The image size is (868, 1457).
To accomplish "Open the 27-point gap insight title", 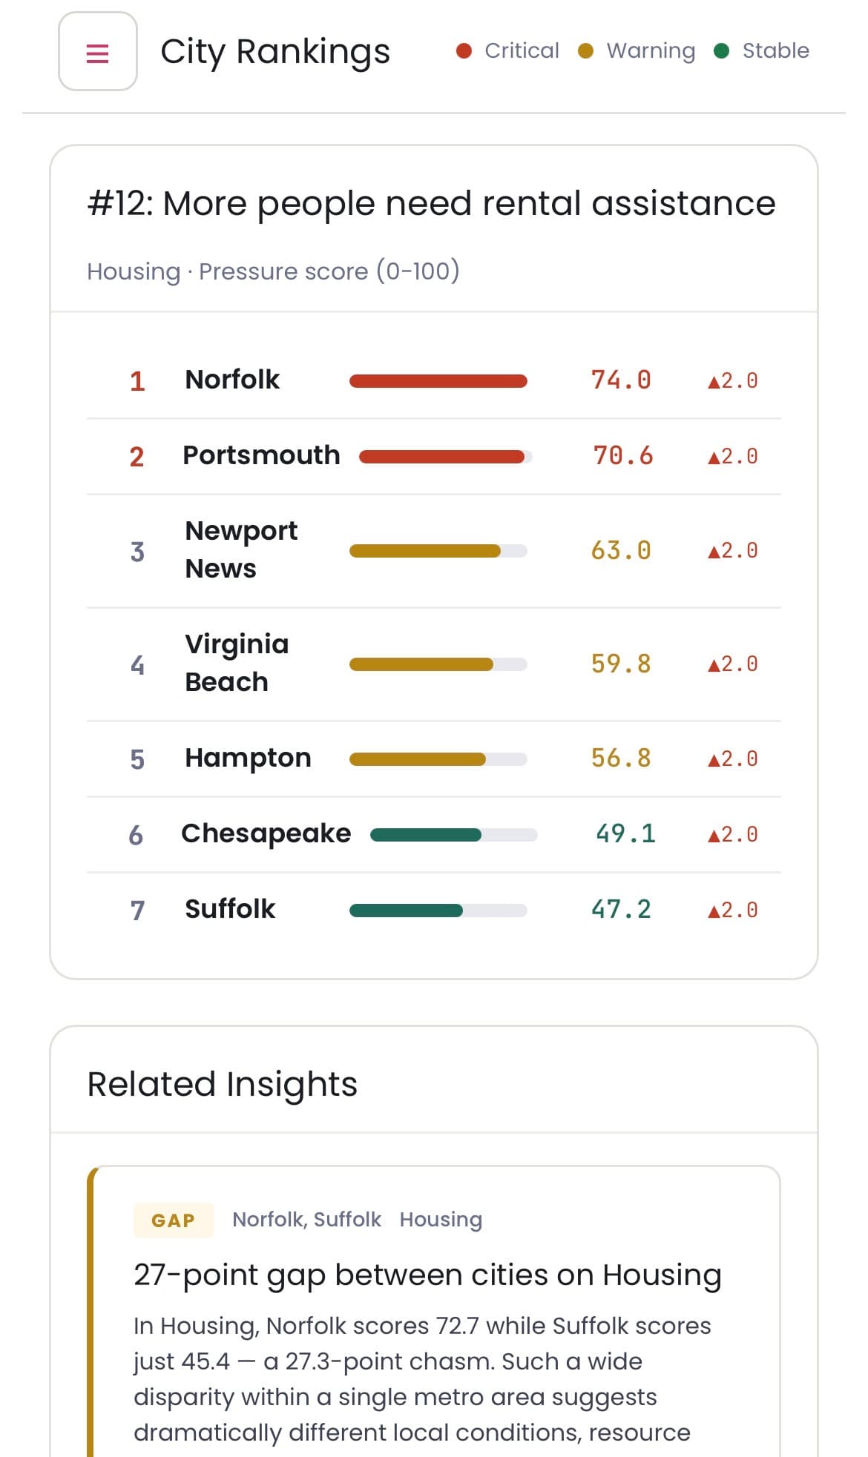I will [x=427, y=1275].
